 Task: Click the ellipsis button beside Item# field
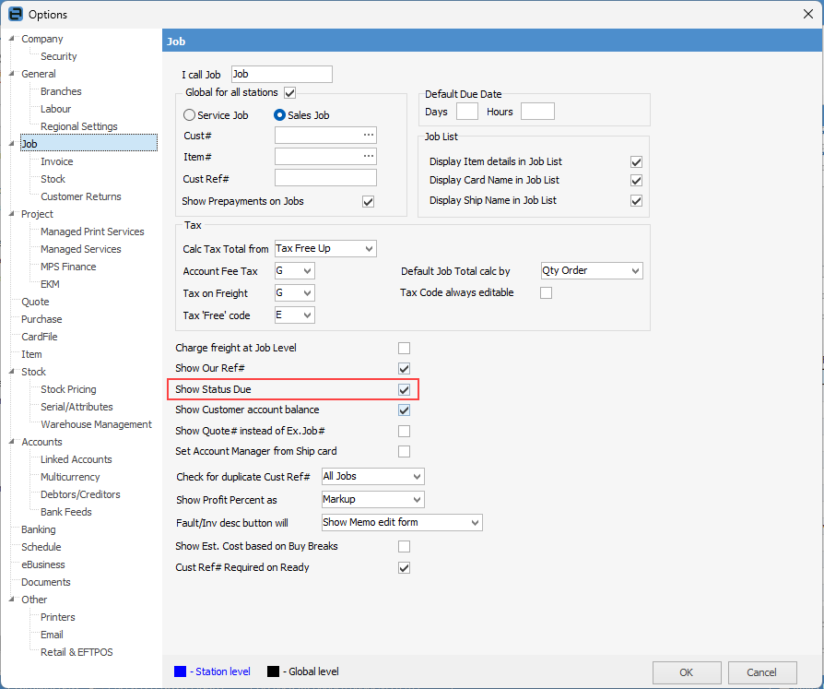(369, 157)
